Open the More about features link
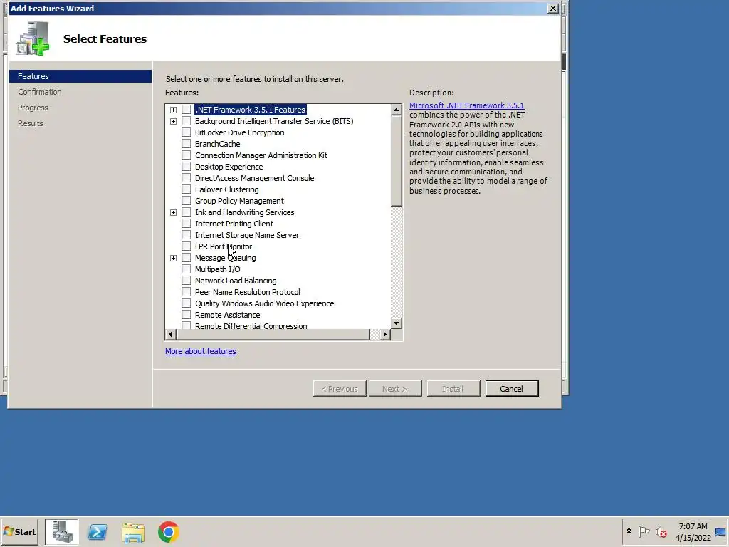Image resolution: width=729 pixels, height=547 pixels. (200, 351)
